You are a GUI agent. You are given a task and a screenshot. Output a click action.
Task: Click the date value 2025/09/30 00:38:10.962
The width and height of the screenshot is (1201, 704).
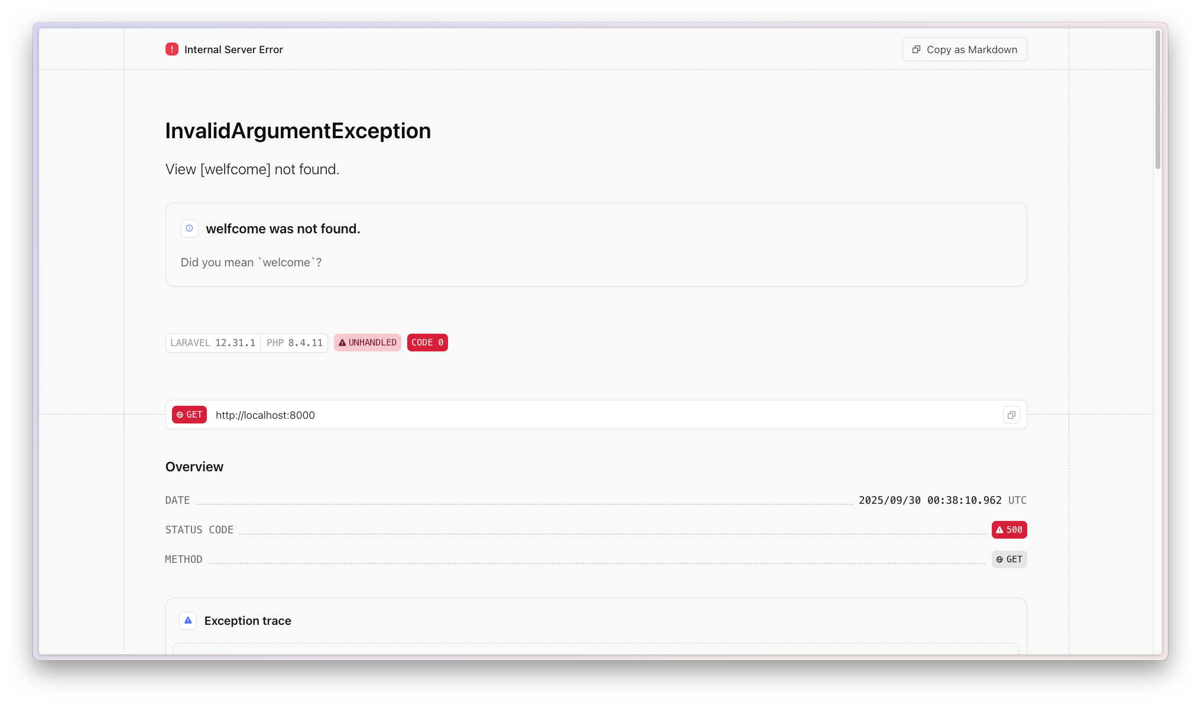point(930,500)
